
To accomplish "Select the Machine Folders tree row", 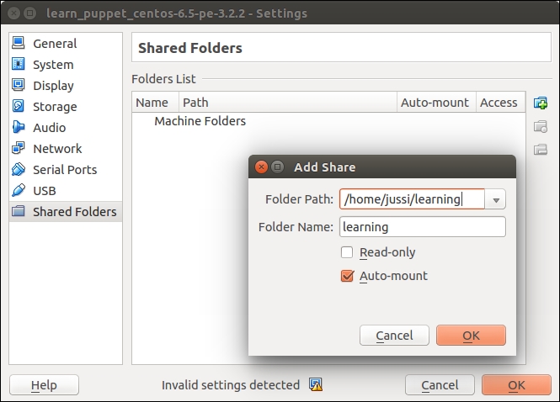I will 200,121.
